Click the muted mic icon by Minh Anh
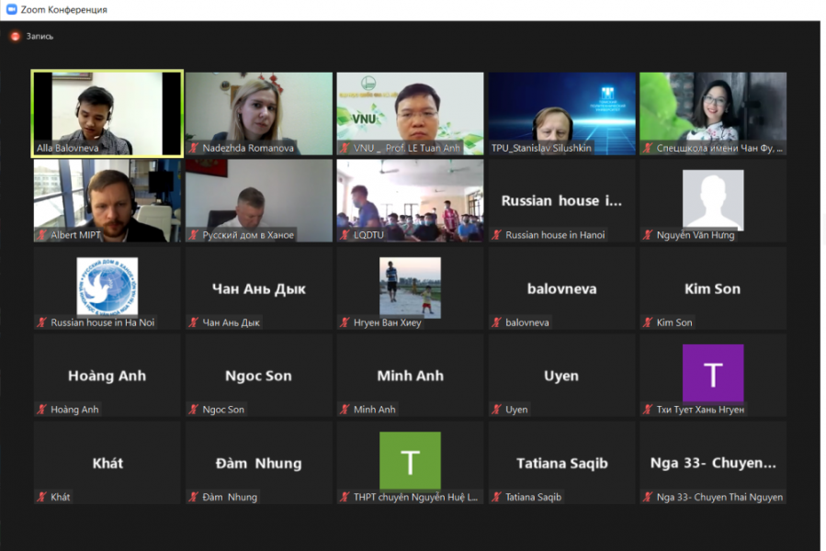Image resolution: width=826 pixels, height=551 pixels. click(345, 410)
